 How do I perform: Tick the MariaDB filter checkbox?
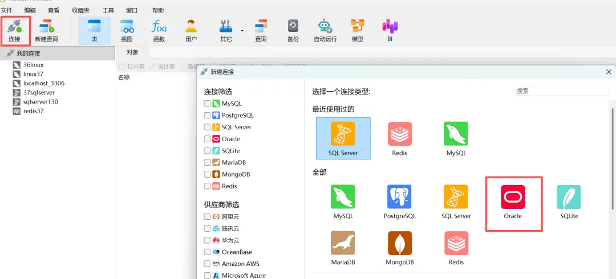coord(207,162)
